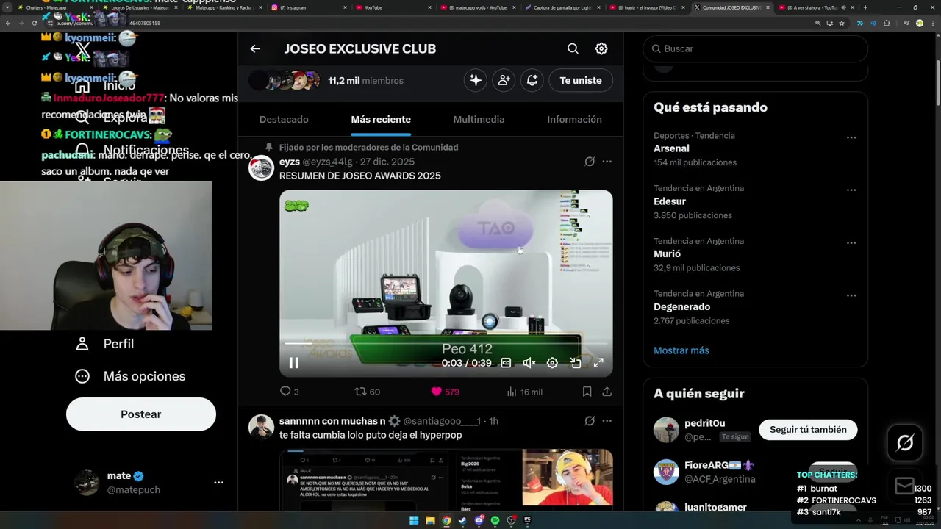This screenshot has height=529, width=941.
Task: Open 'Más opciones' in the sidebar
Action: tap(130, 376)
